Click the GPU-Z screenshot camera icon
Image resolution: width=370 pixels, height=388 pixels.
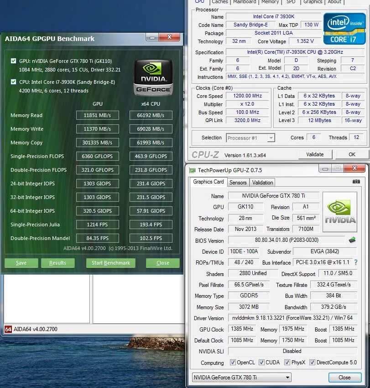(356, 182)
